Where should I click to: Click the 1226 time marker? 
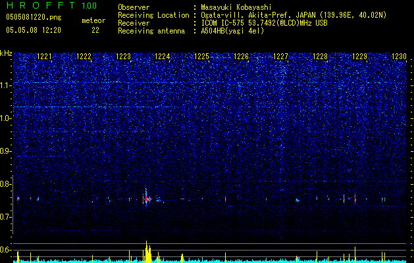242,57
